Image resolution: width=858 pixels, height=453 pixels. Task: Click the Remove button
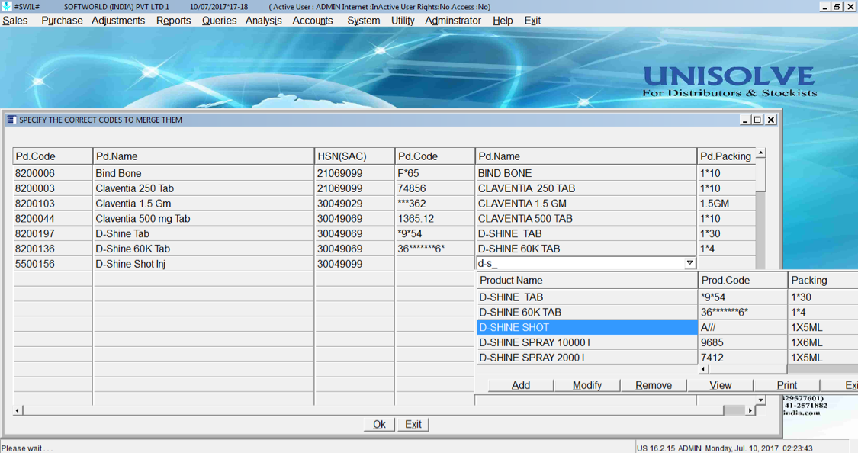point(654,385)
